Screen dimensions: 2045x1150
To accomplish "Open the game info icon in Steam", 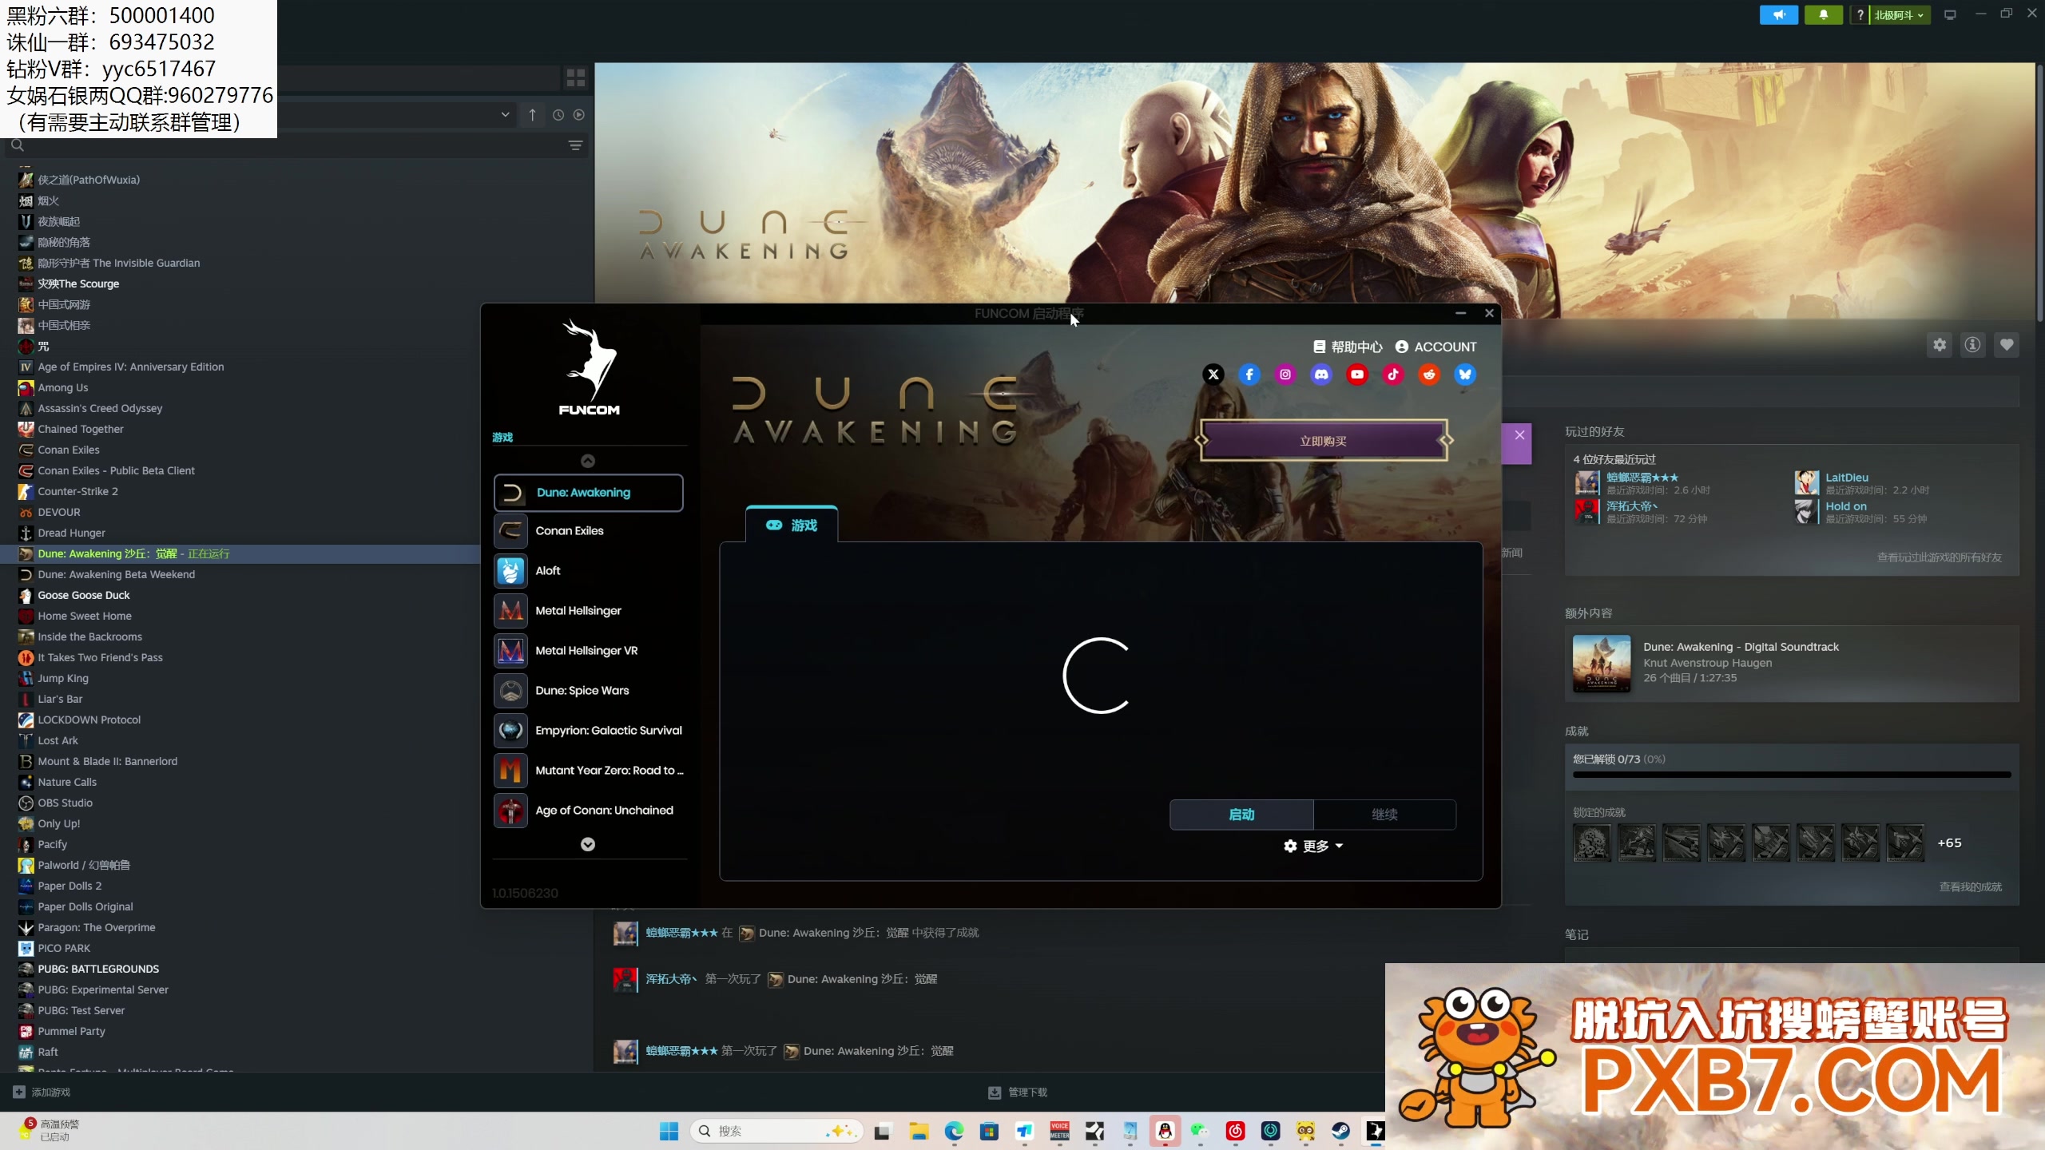I will (1973, 345).
